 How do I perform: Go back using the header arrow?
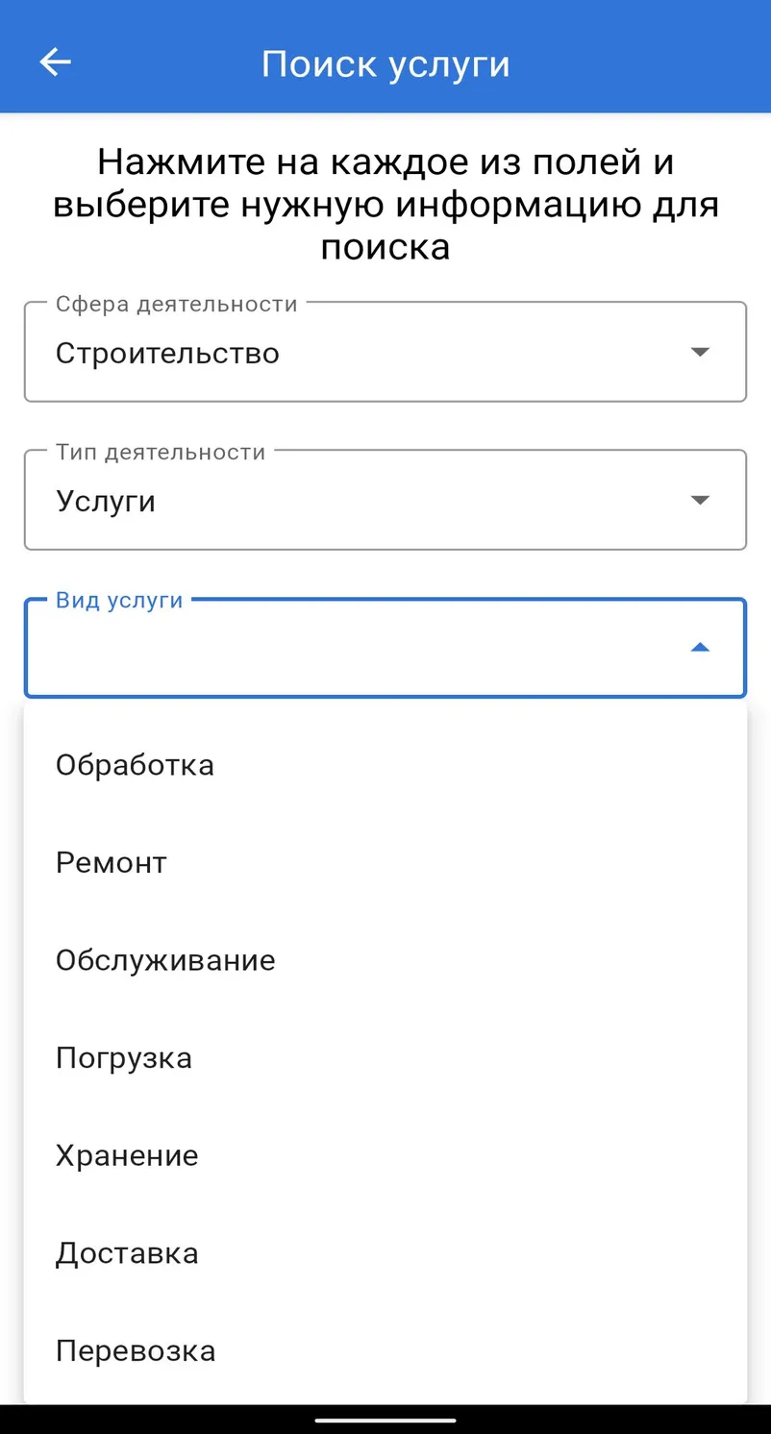(55, 62)
